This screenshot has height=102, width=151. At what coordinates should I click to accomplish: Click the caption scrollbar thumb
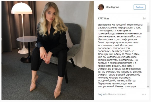pyautogui.click(x=148, y=29)
